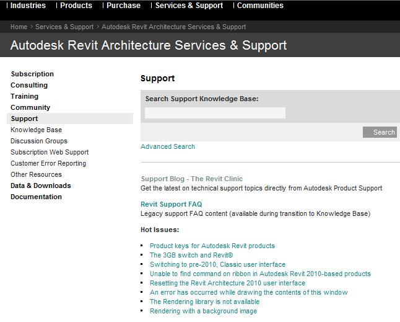Open Product keys for Autodesk Revit products
Viewport: 400px width, 322px height.
(212, 246)
